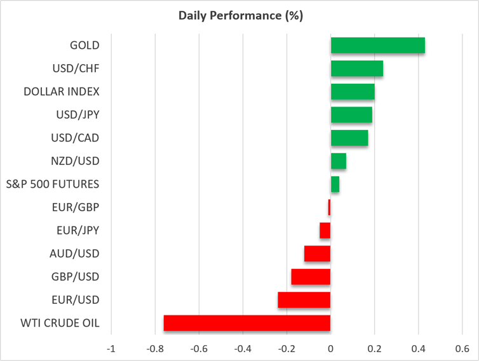Select the GBP/USD red bar
Screen dimensions: 479x361
[x=311, y=277]
